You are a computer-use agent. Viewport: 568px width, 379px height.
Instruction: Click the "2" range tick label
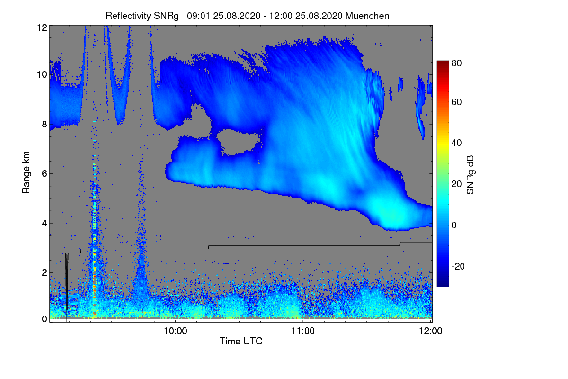coord(44,272)
